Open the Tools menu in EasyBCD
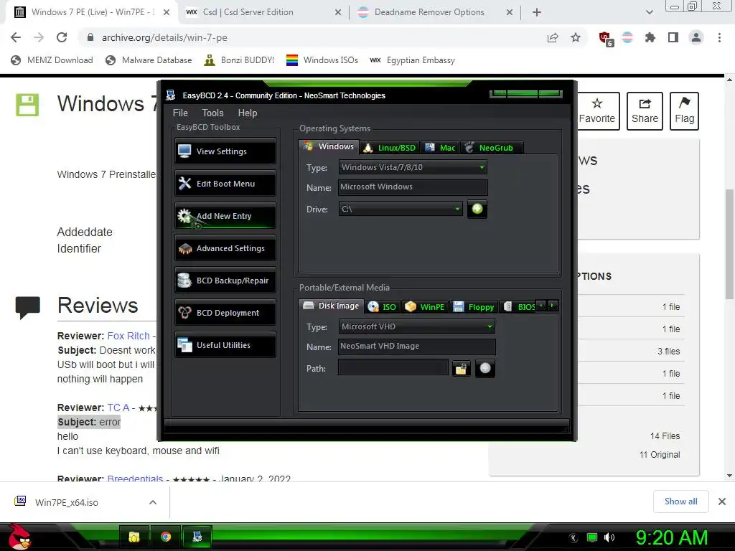735x551 pixels. click(212, 113)
